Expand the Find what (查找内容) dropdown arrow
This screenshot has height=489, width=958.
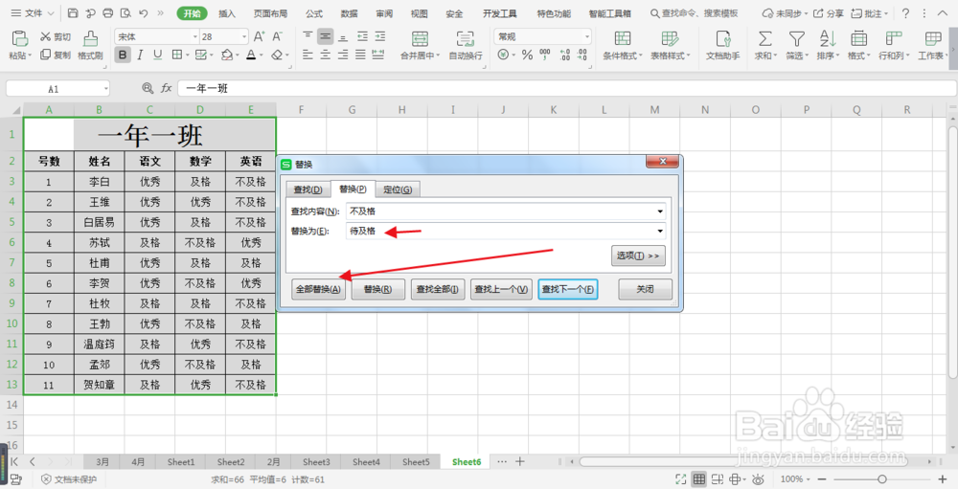(x=660, y=211)
